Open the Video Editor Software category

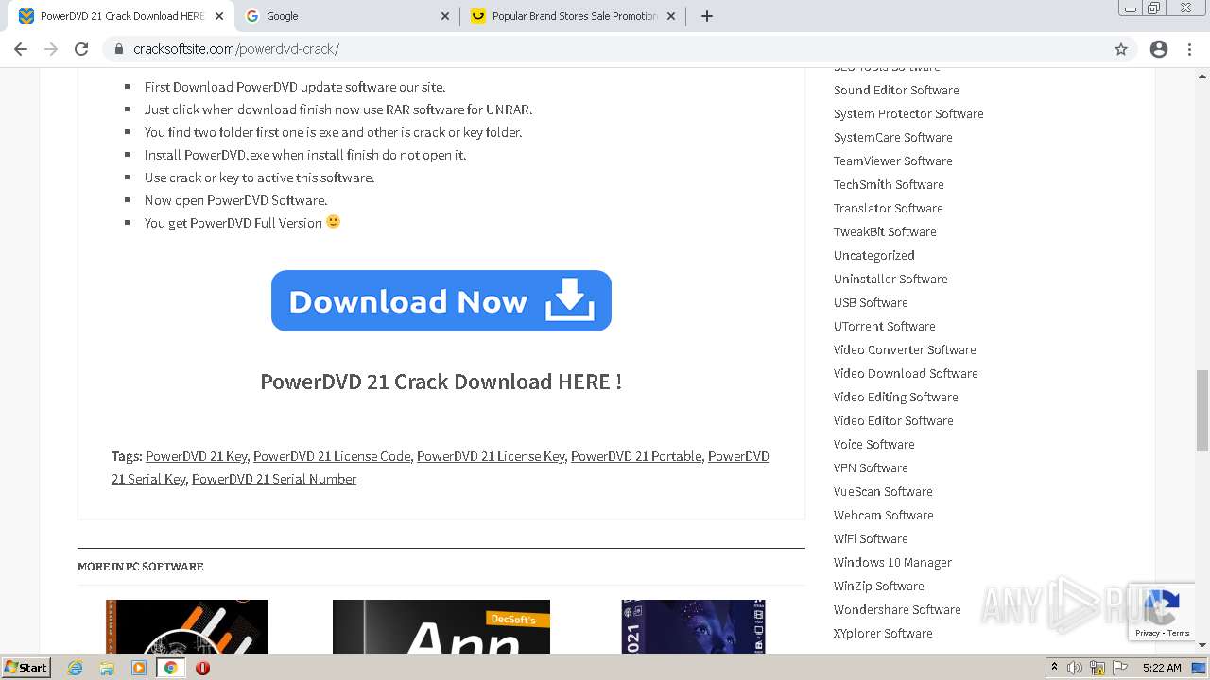coord(893,420)
